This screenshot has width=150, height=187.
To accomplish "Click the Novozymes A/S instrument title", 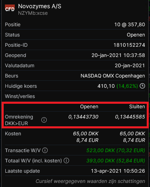I will [x=40, y=6].
